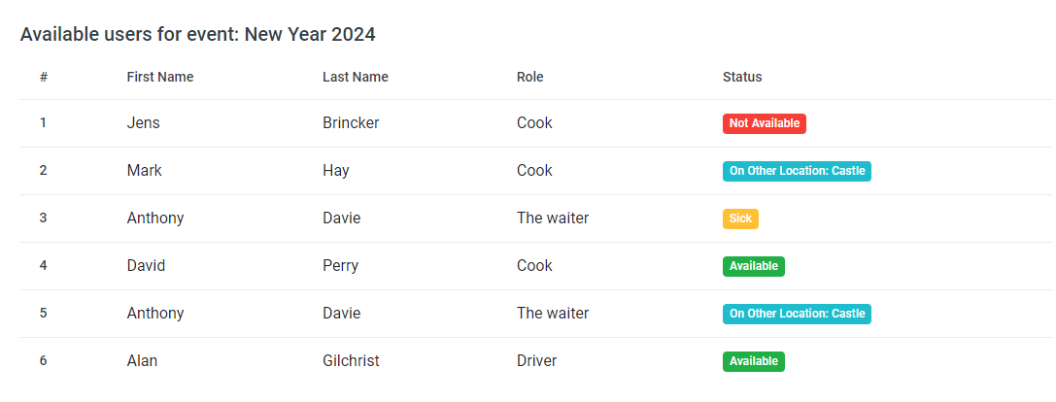Viewport: 1056px width, 402px height.
Task: Click the yellow "Sick" status badge
Action: coord(740,218)
